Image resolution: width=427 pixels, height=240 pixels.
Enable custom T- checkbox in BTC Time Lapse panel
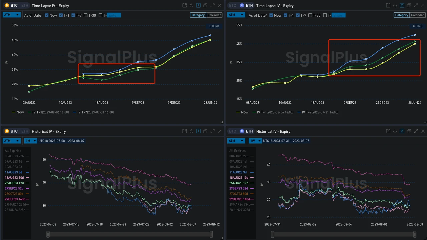[100, 15]
